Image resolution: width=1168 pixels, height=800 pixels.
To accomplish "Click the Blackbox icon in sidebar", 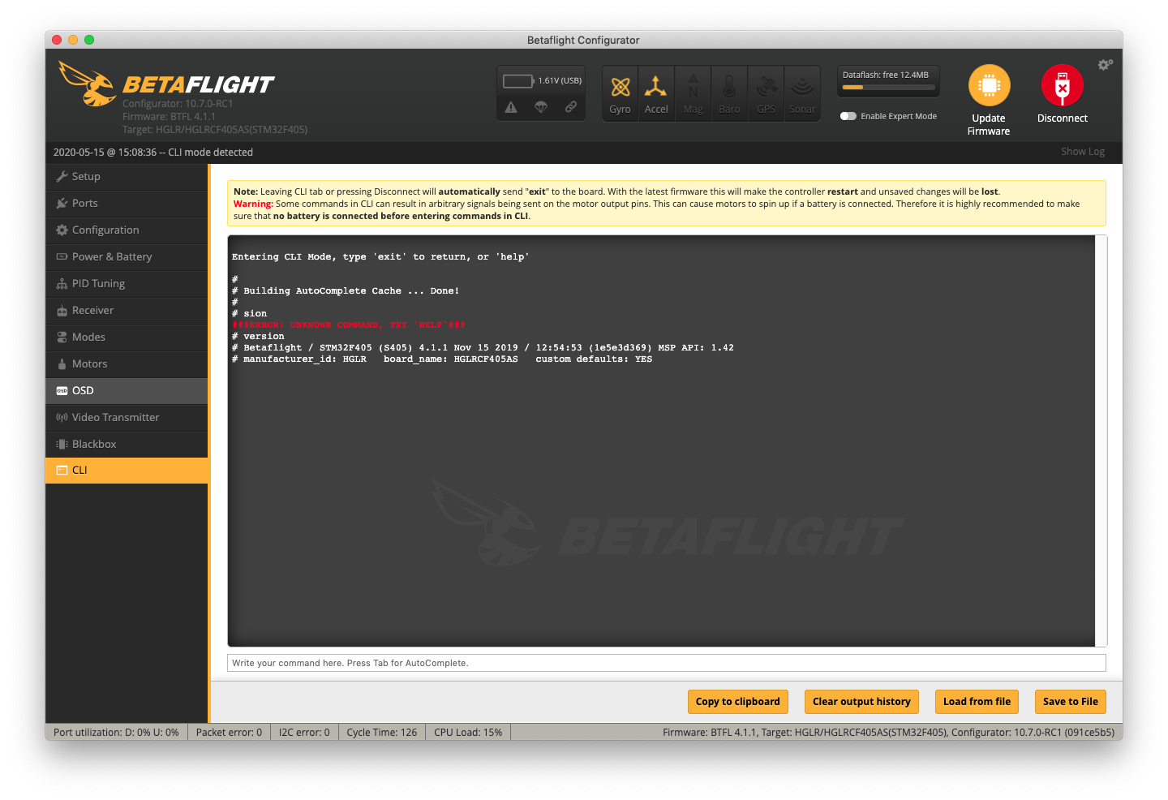I will pyautogui.click(x=62, y=444).
